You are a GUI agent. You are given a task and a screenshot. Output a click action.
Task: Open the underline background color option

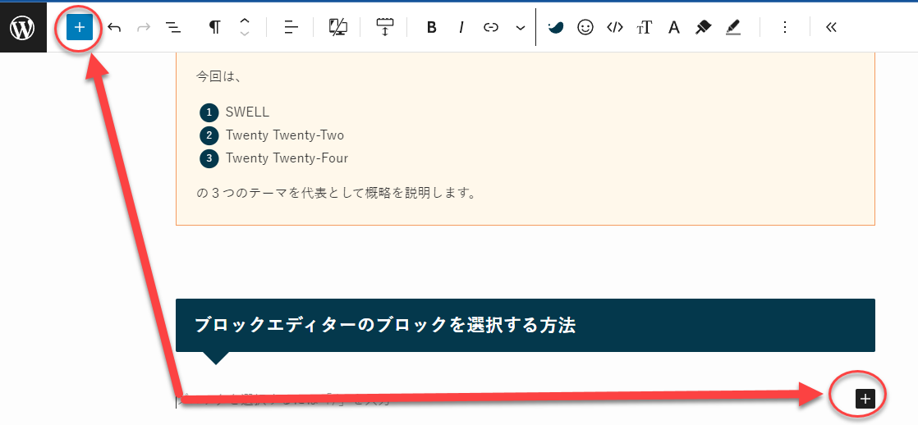(733, 28)
